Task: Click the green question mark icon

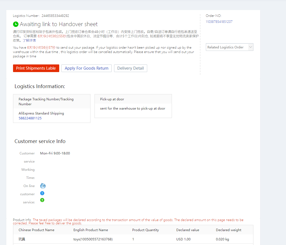Action: click(x=42, y=200)
